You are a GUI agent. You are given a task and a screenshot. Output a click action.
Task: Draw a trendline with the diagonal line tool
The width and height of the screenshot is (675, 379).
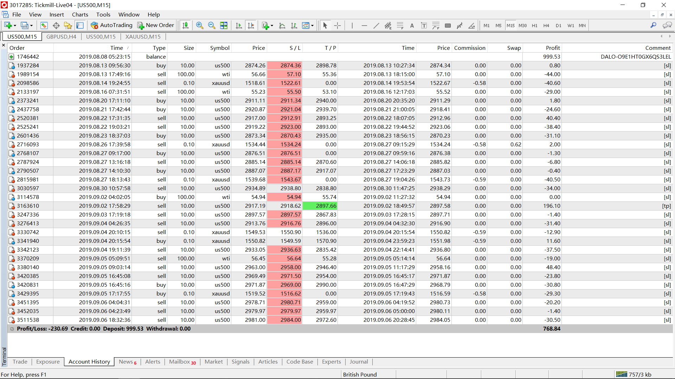[x=376, y=25]
